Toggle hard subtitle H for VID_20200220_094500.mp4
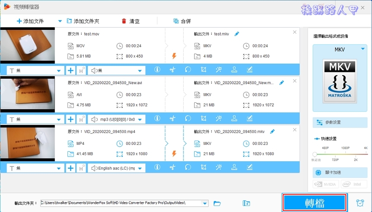The image size is (372, 212). point(81,168)
